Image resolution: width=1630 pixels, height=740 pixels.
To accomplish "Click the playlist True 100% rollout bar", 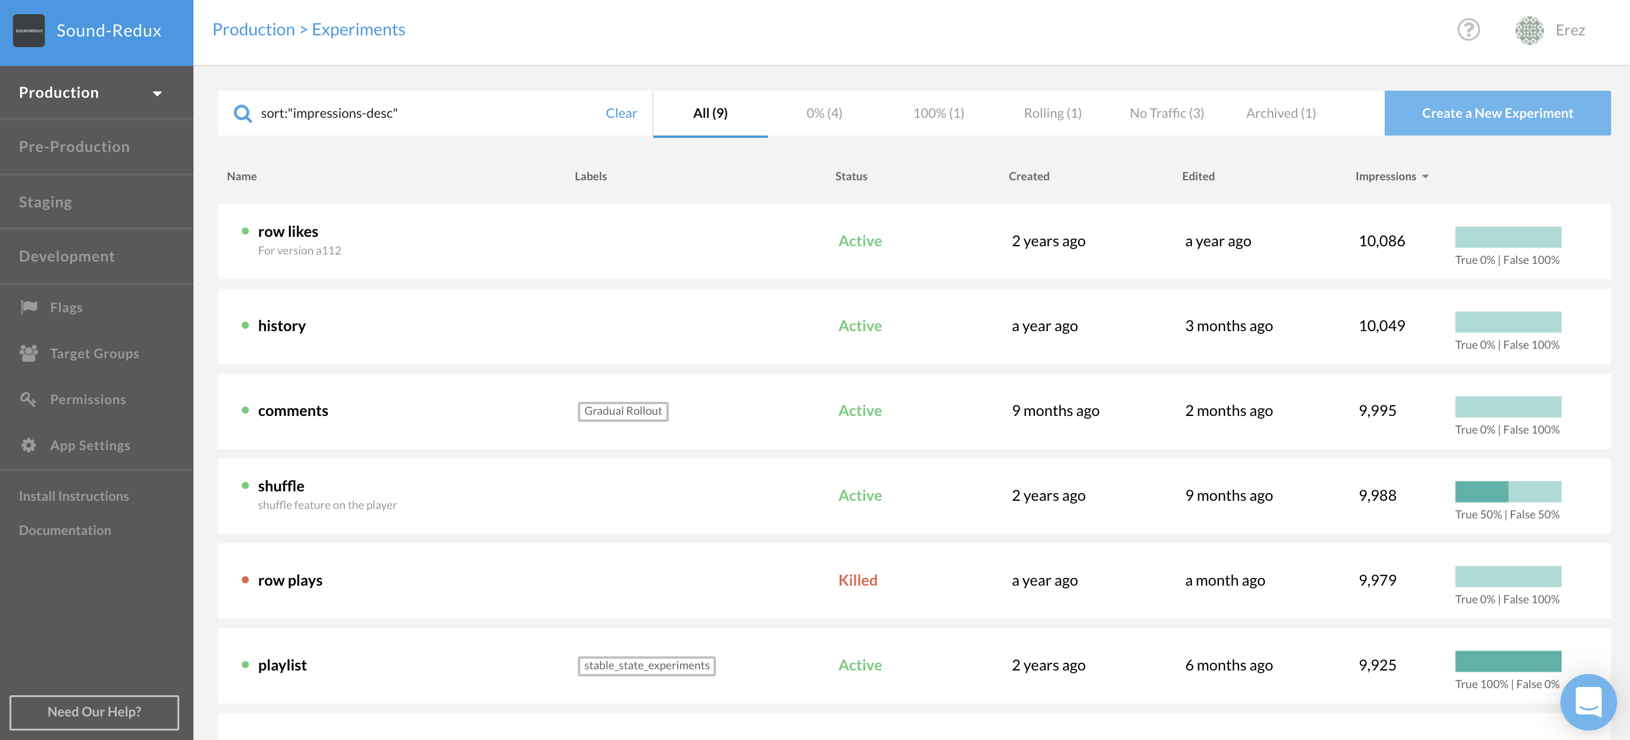I will point(1508,661).
